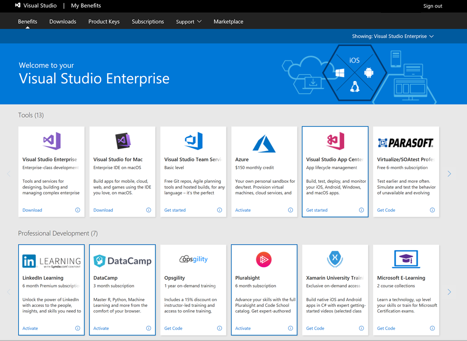This screenshot has height=341, width=467.
Task: Open info icon on Xamarin University card
Action: (361, 328)
